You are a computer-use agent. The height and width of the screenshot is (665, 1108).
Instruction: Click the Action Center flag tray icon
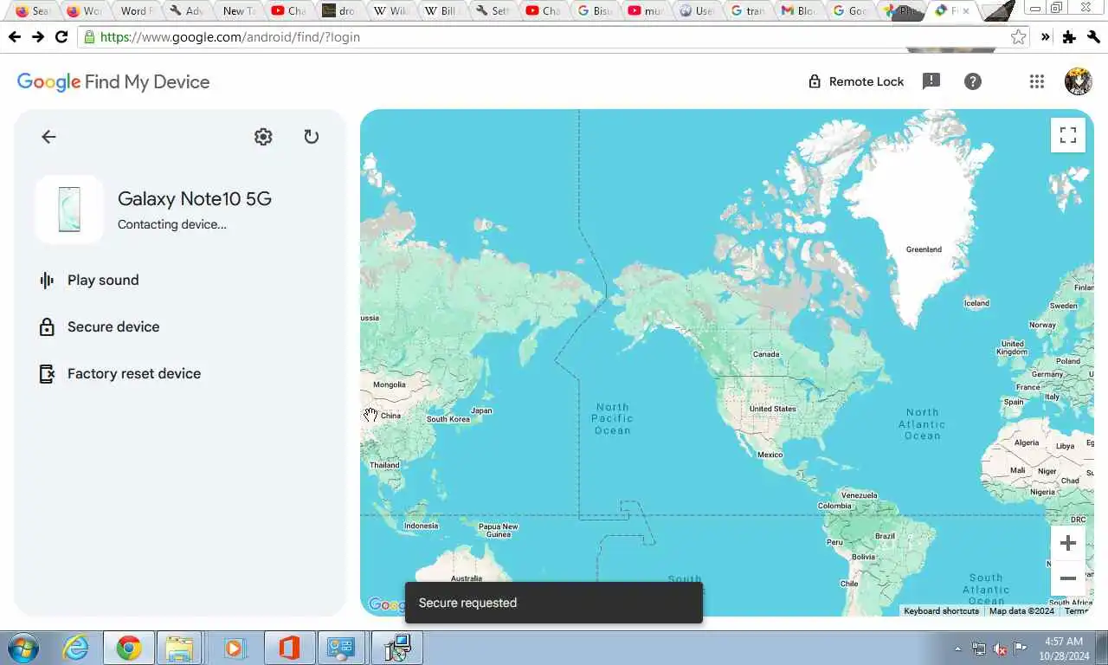(x=1021, y=649)
